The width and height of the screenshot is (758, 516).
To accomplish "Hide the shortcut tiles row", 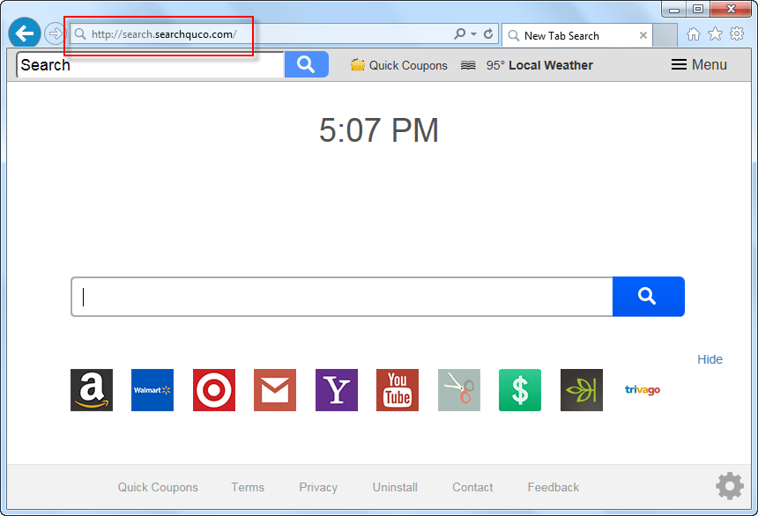I will tap(710, 359).
